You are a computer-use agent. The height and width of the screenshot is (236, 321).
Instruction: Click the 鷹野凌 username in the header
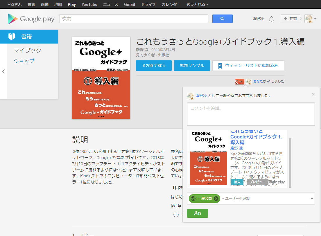pyautogui.click(x=258, y=19)
